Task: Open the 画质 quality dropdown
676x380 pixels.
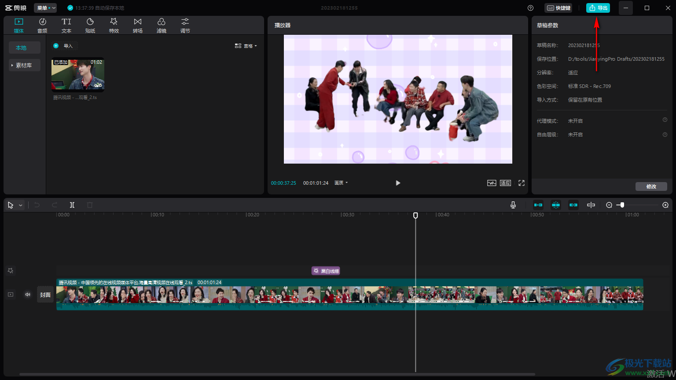Action: click(x=341, y=183)
